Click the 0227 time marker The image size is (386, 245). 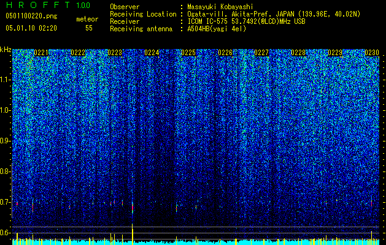pos(261,53)
